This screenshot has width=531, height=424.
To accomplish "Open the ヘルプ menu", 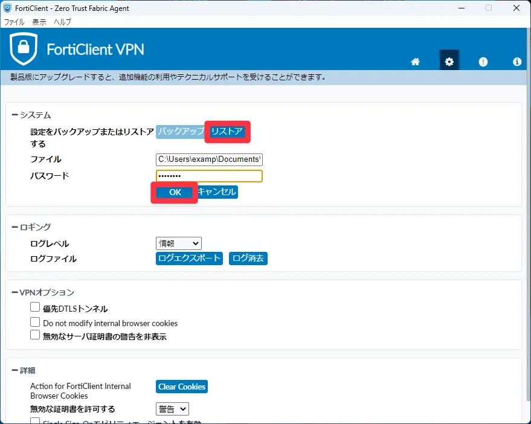I will (62, 22).
